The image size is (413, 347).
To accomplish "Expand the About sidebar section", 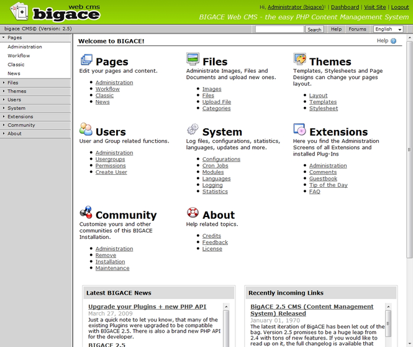I will point(35,134).
